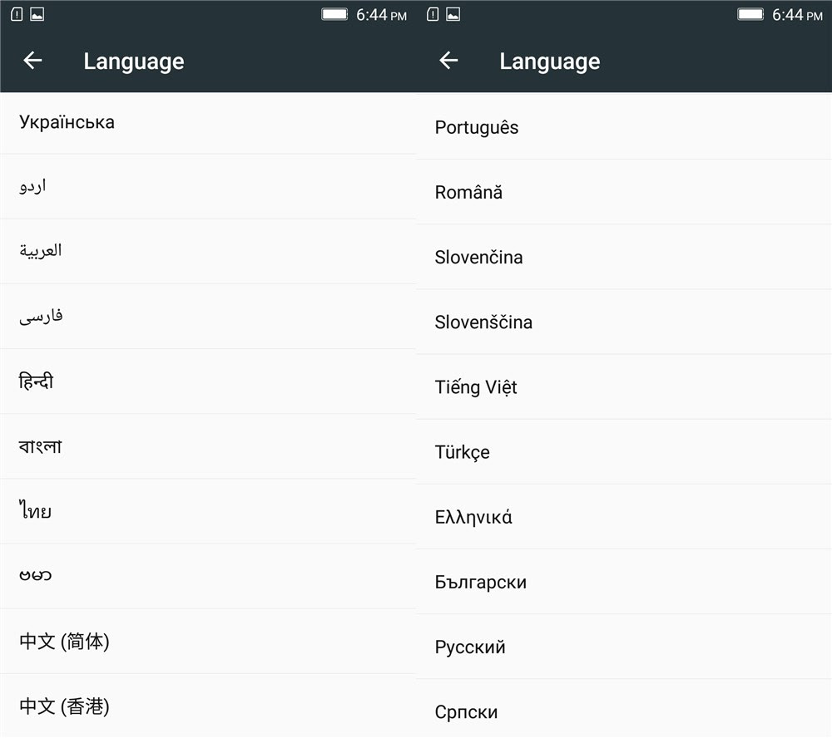The width and height of the screenshot is (832, 738).
Task: Select বাংলা (Bengali) language
Action: point(208,446)
